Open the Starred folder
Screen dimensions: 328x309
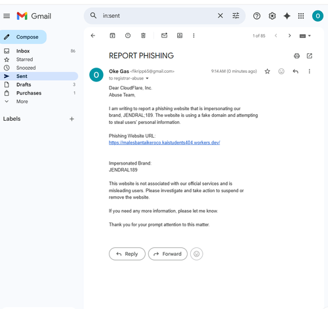click(39, 60)
